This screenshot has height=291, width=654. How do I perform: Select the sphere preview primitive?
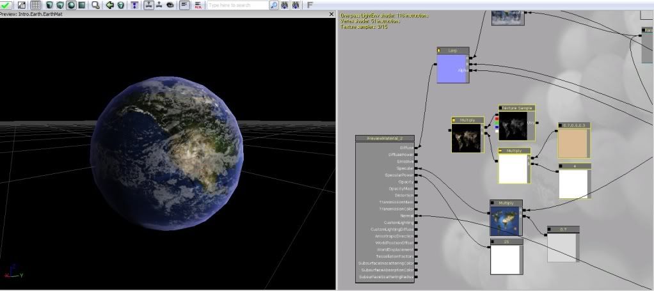click(71, 5)
